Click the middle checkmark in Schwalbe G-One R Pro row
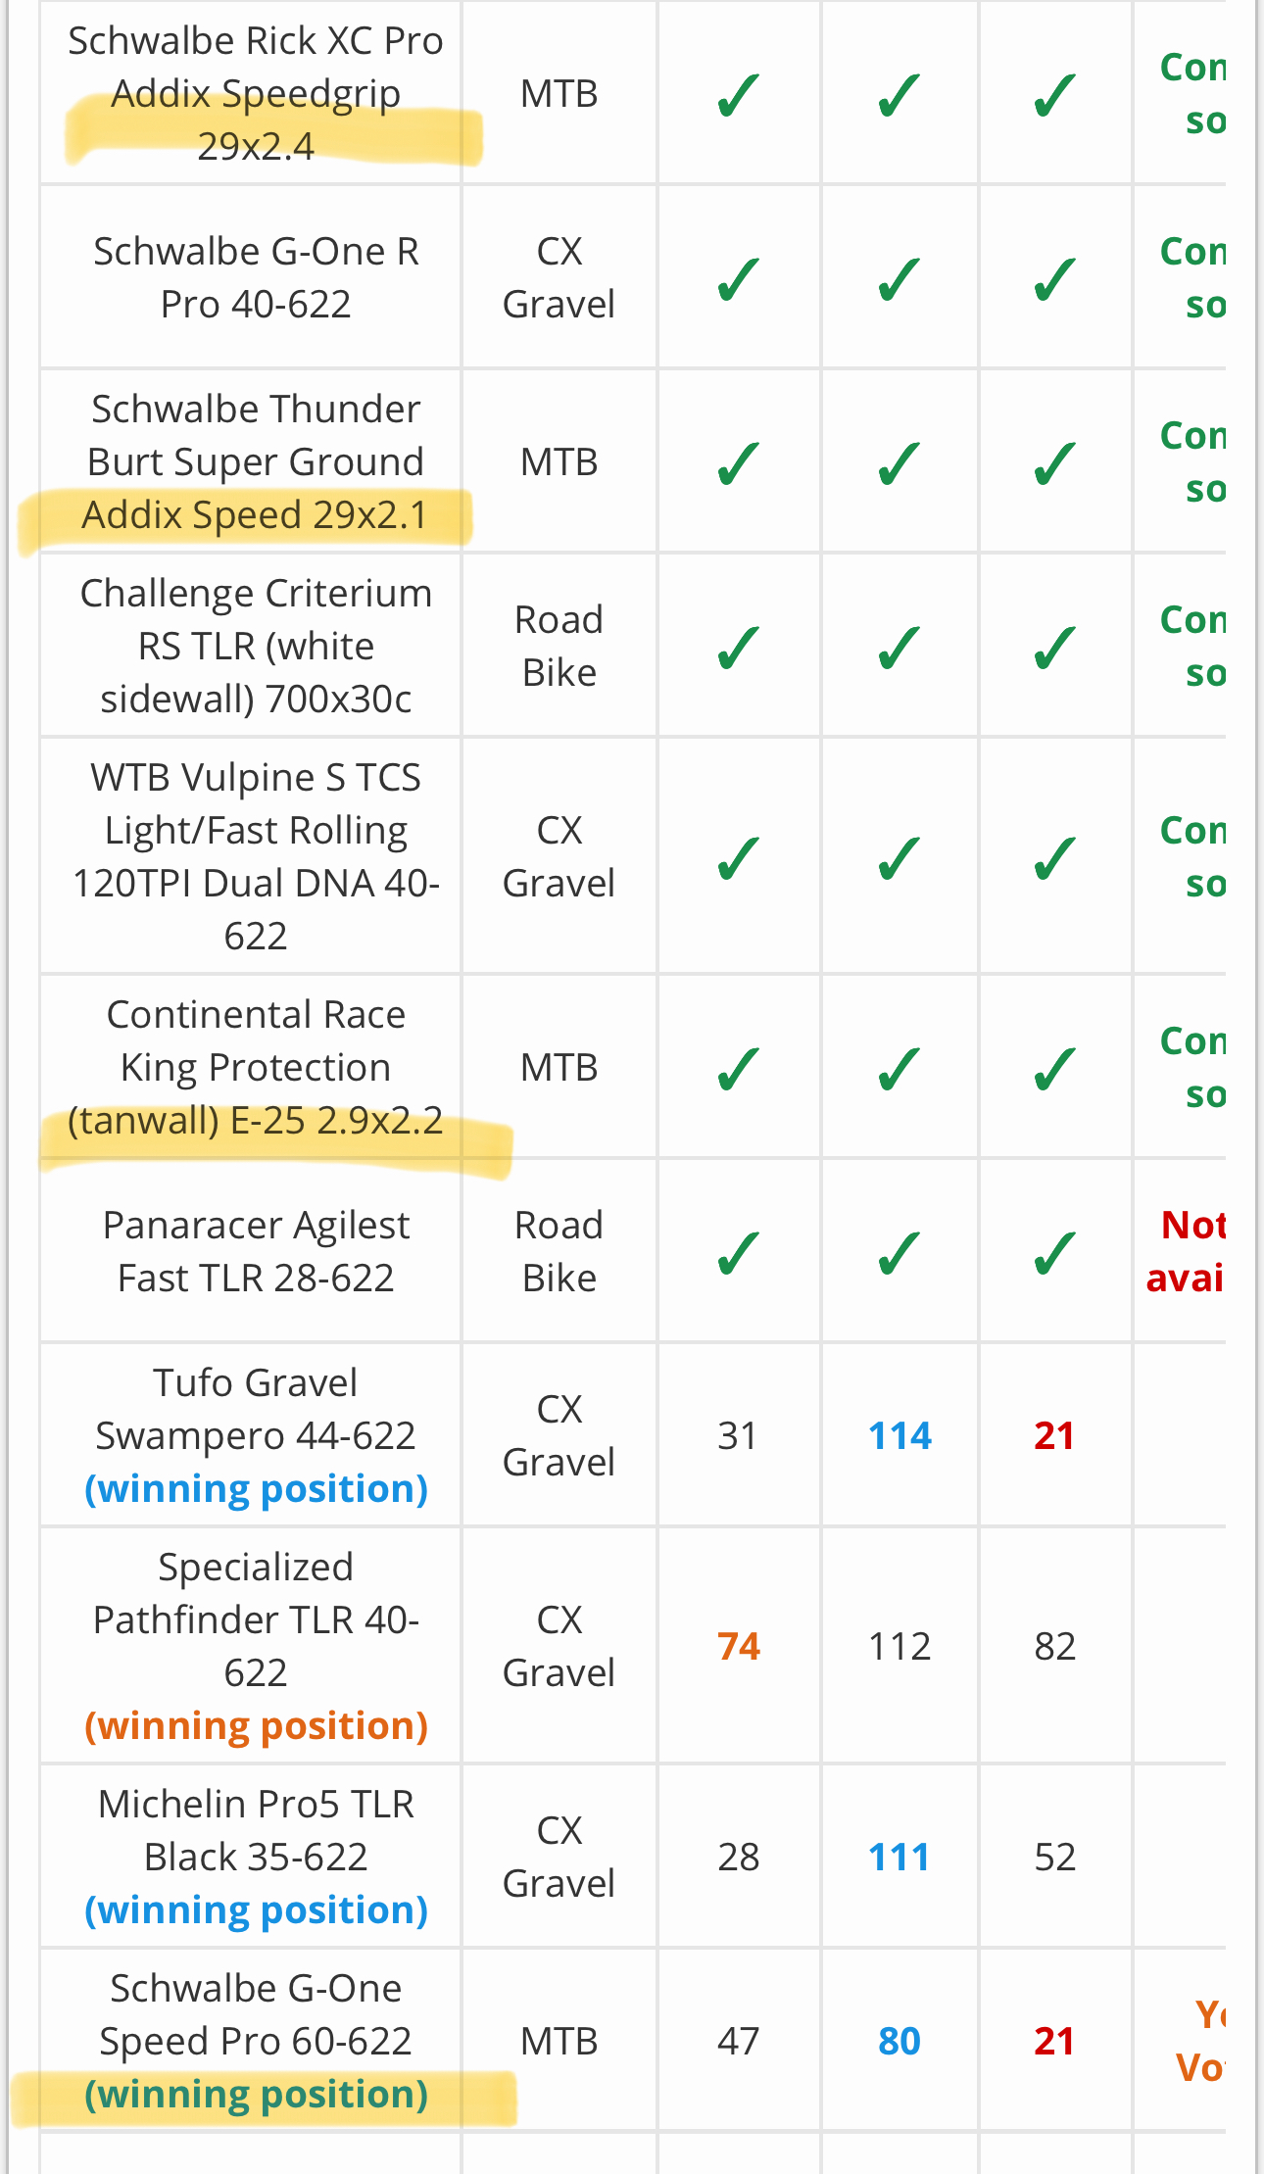The height and width of the screenshot is (2174, 1264). pyautogui.click(x=899, y=279)
